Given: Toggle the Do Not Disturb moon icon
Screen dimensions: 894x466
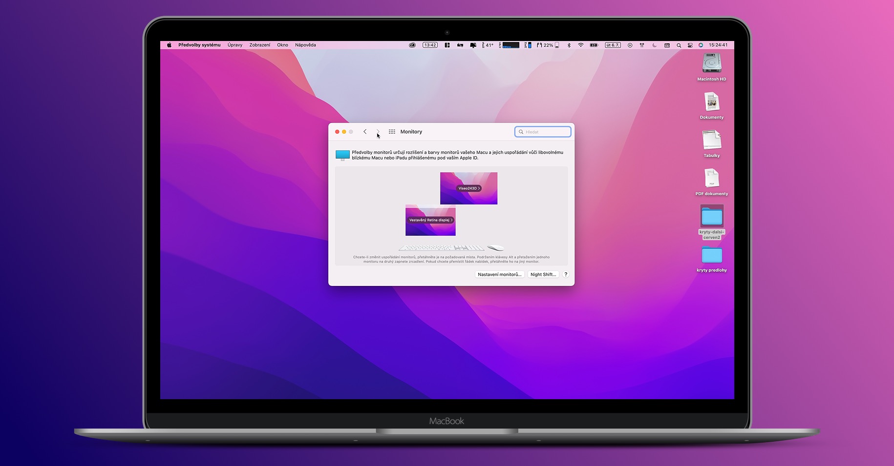Looking at the screenshot, I should pyautogui.click(x=654, y=44).
